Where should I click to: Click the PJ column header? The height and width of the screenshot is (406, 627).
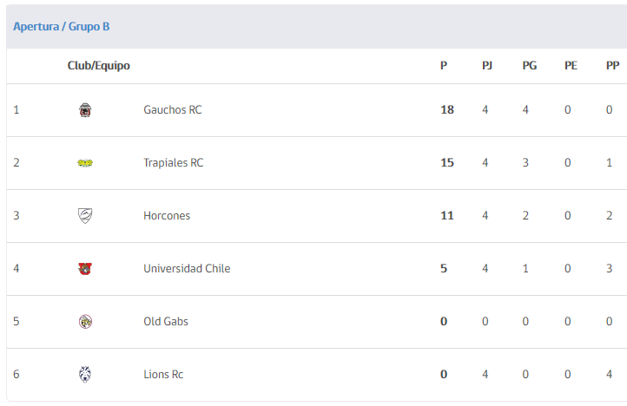pos(486,66)
